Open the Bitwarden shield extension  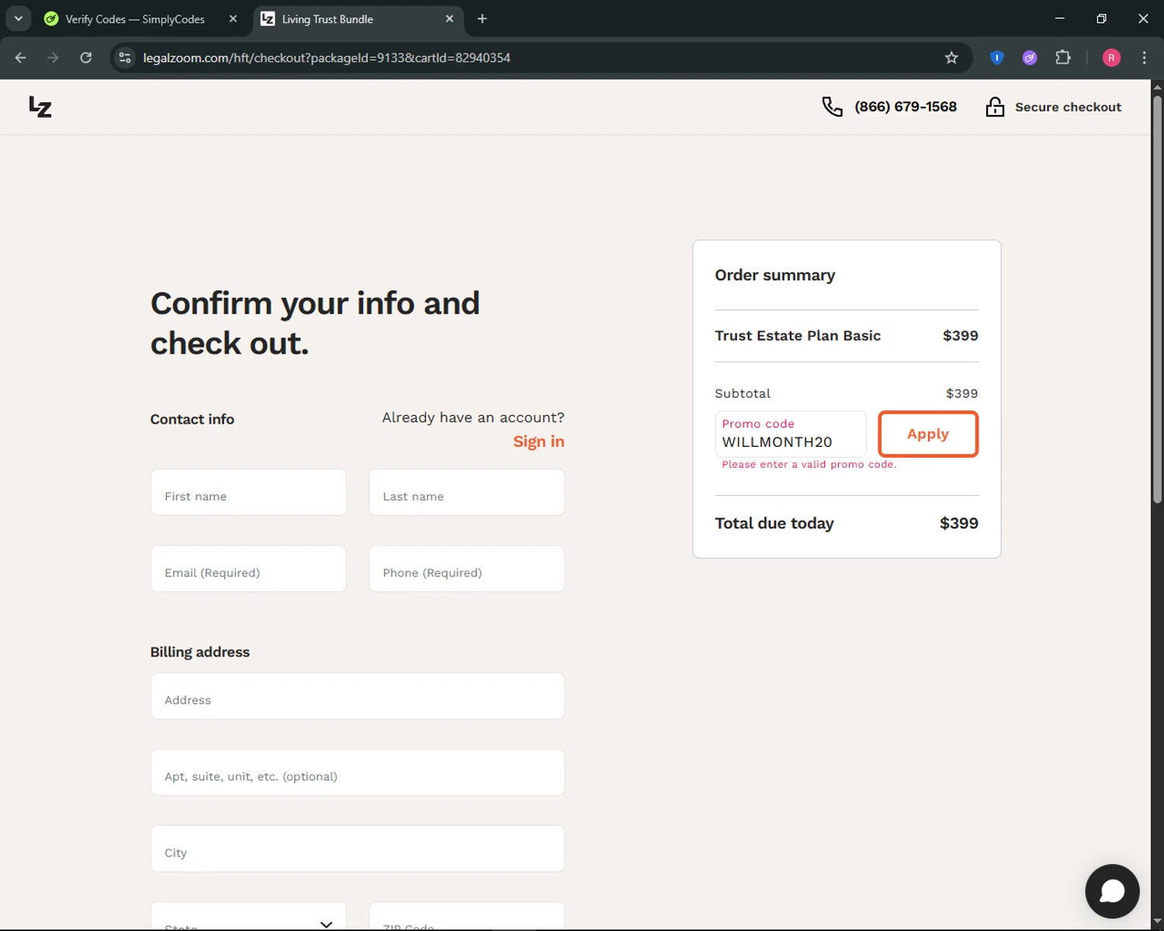coord(997,57)
